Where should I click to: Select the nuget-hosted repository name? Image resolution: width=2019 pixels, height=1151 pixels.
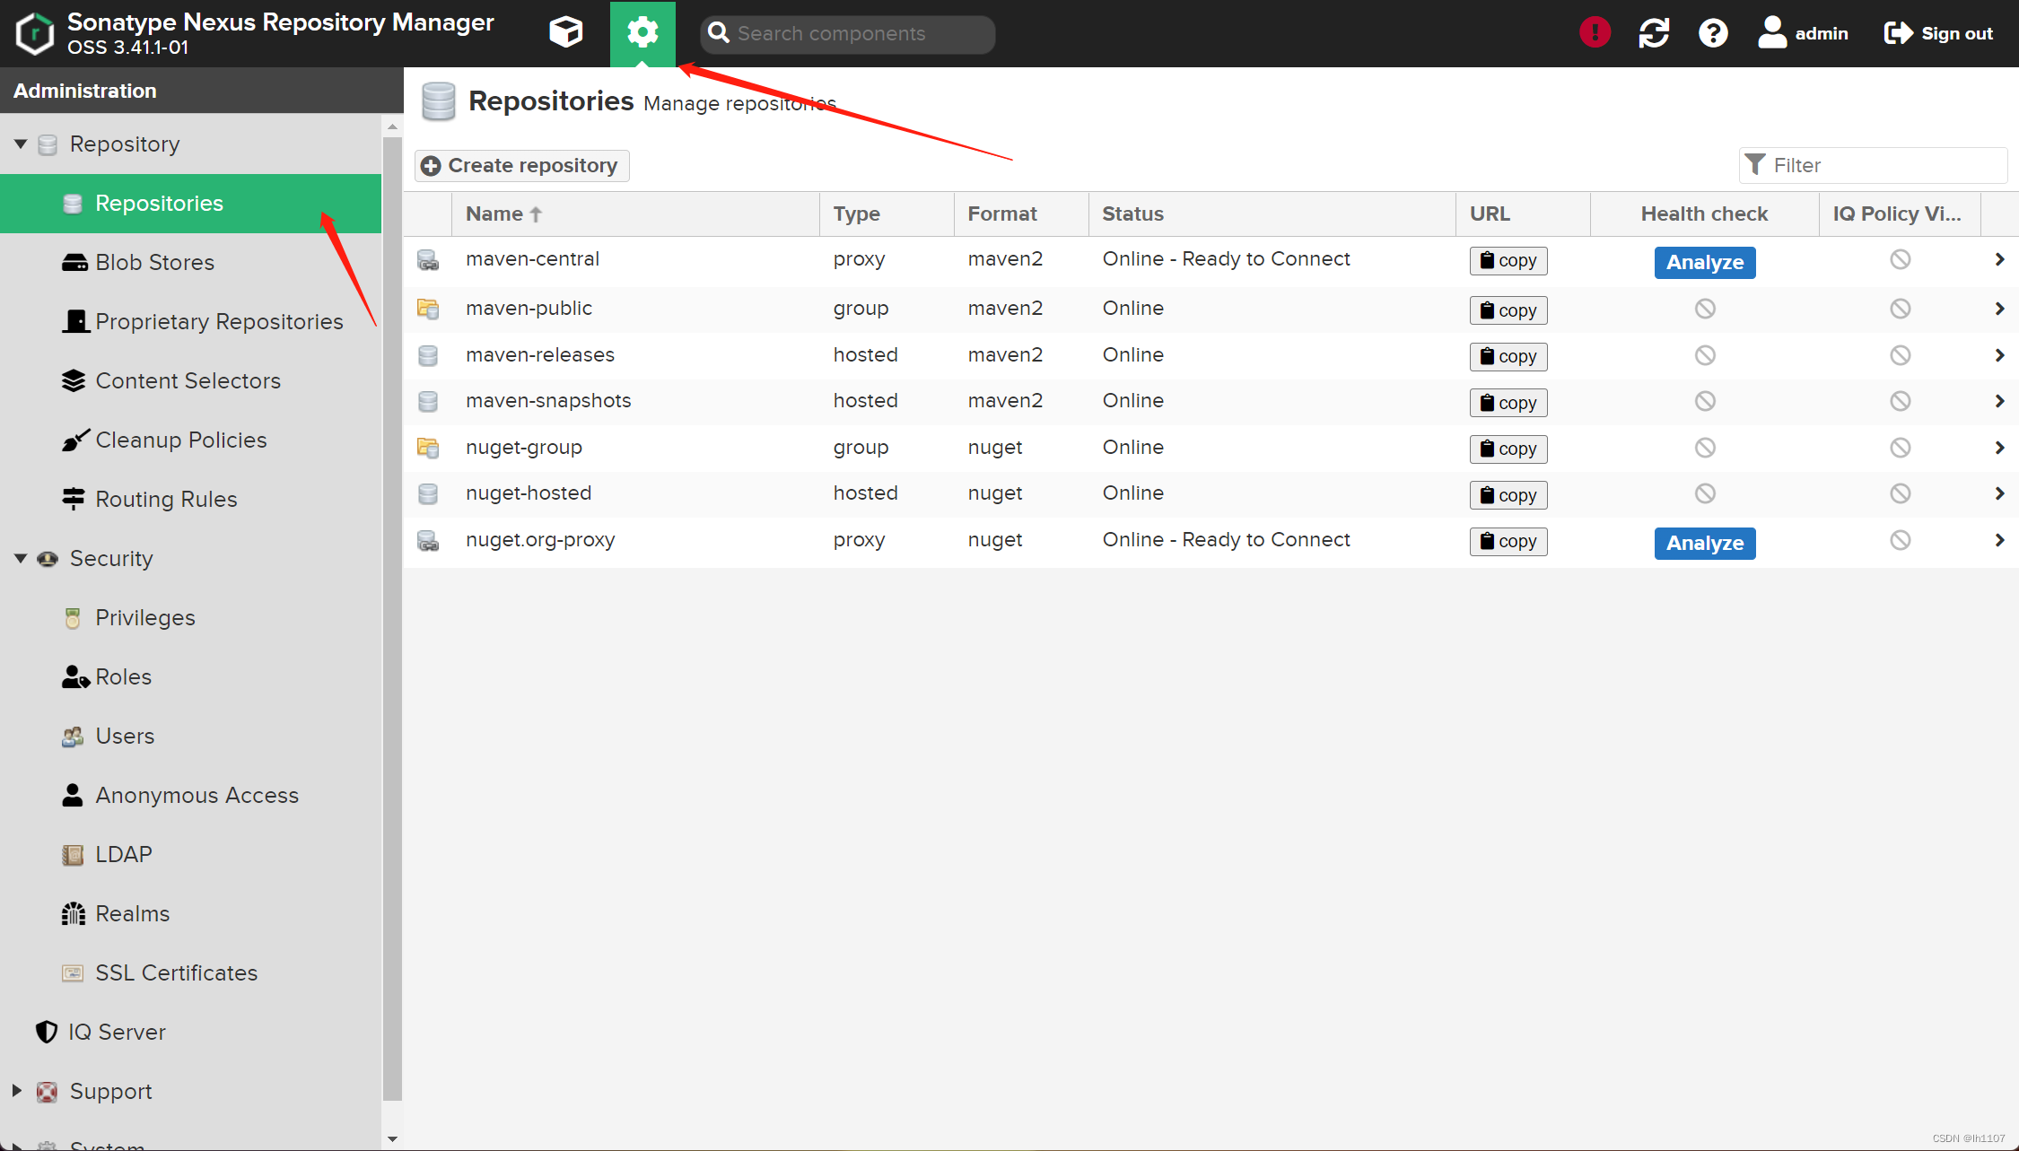pyautogui.click(x=529, y=493)
